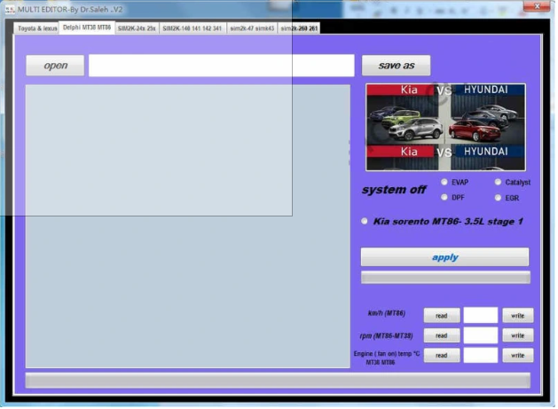Viewport: 558px width, 409px height.
Task: Click the Engine fan on temp input field
Action: pyautogui.click(x=480, y=356)
